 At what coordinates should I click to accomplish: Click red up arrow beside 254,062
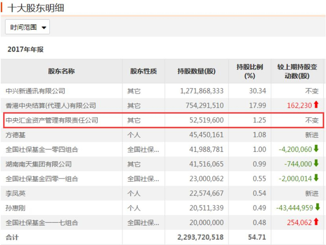coord(316,222)
